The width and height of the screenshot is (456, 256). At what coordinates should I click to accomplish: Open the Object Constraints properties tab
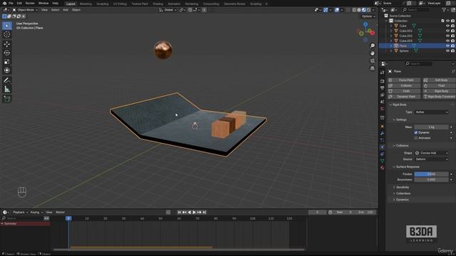pyautogui.click(x=382, y=154)
